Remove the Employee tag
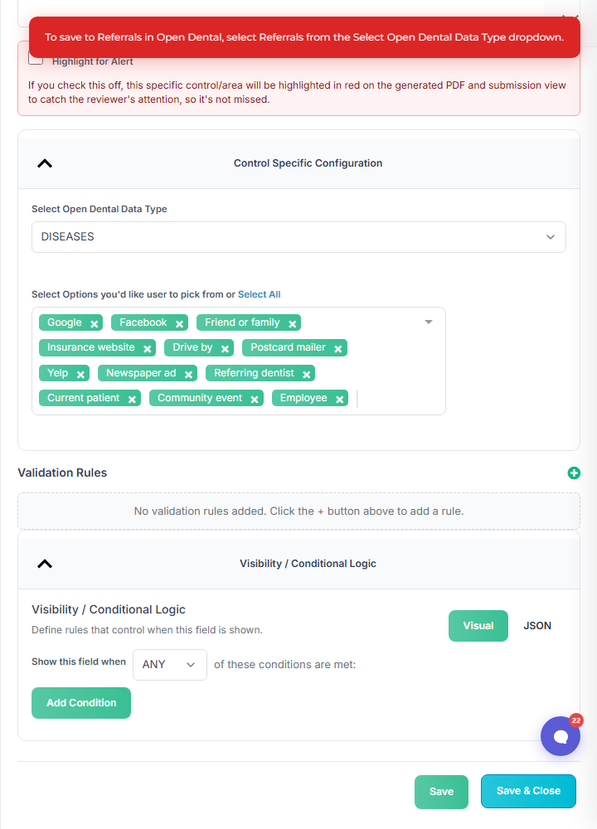This screenshot has width=597, height=829. coord(339,400)
